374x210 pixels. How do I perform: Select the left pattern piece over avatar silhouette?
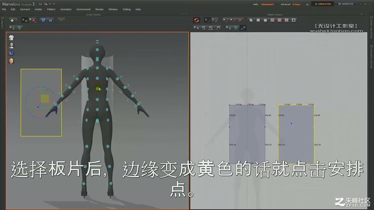(x=247, y=134)
